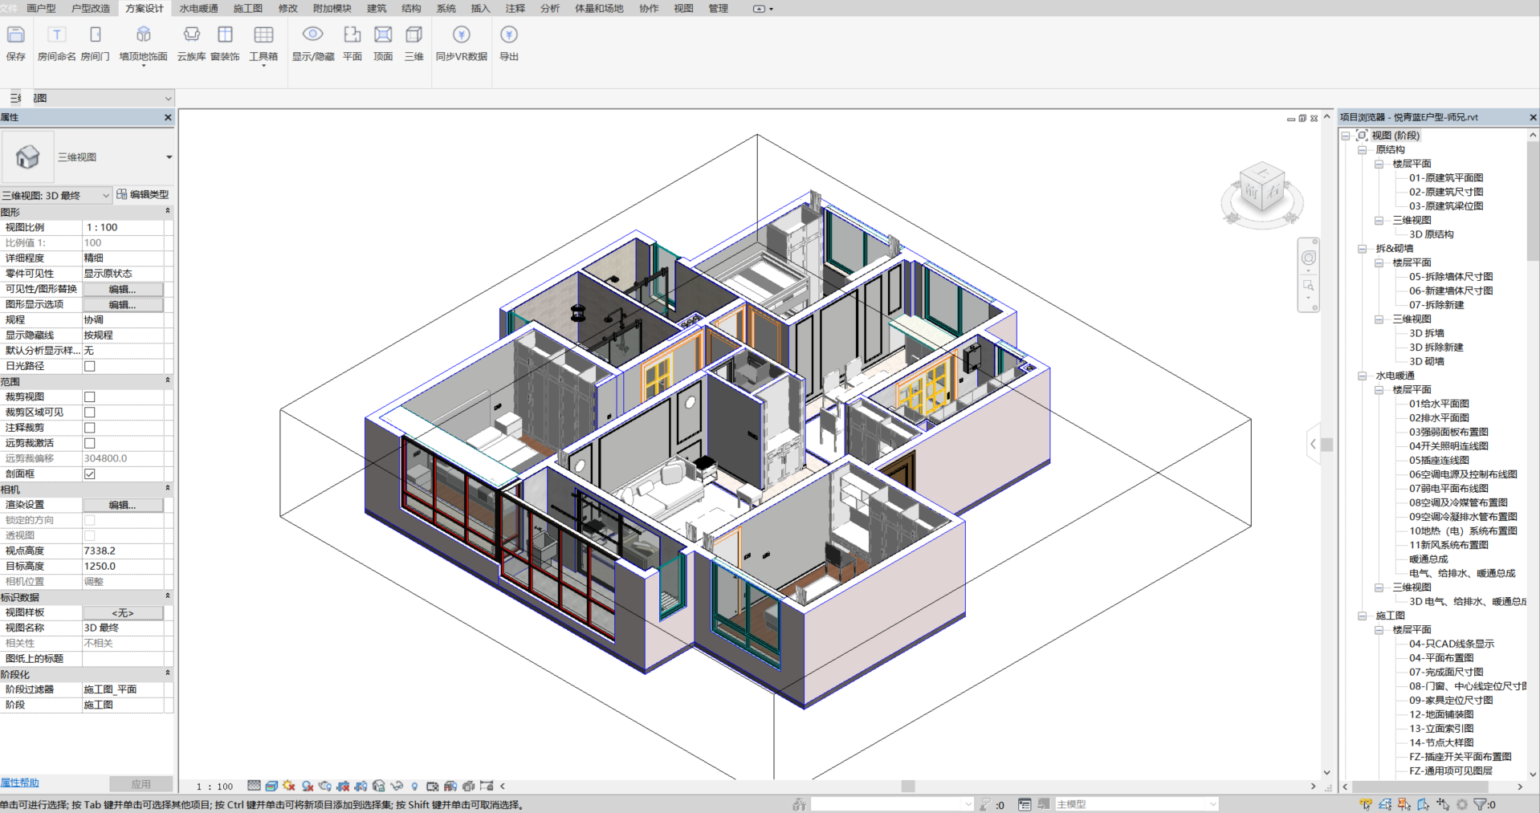This screenshot has width=1540, height=813.
Task: Open the 窗装饰 window decoration tool
Action: tap(225, 35)
